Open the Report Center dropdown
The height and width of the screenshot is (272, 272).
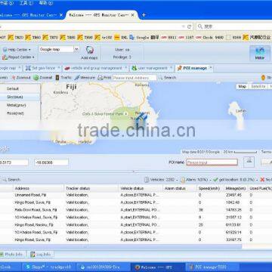coord(18,57)
